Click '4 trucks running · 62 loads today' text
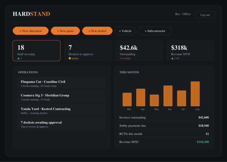Screen dimensions: 227x162 (x=39, y=86)
